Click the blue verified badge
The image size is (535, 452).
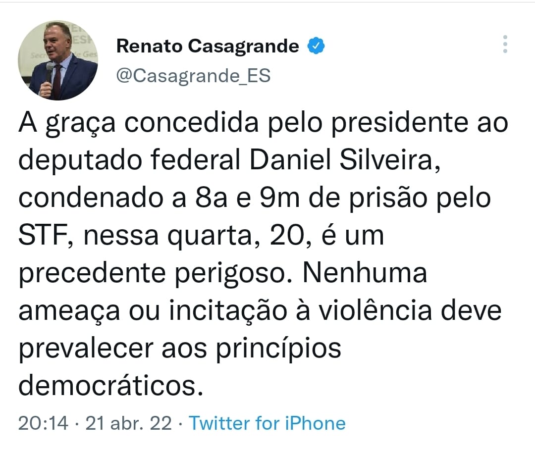[317, 46]
